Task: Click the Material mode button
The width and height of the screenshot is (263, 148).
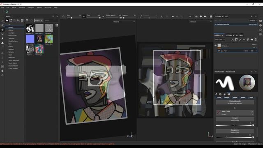Action: [x=235, y=102]
